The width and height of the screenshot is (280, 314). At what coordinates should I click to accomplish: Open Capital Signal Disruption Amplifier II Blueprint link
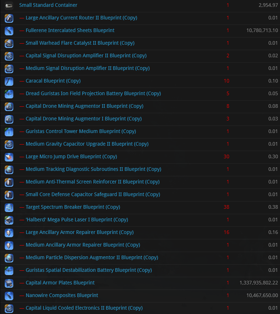pos(86,56)
